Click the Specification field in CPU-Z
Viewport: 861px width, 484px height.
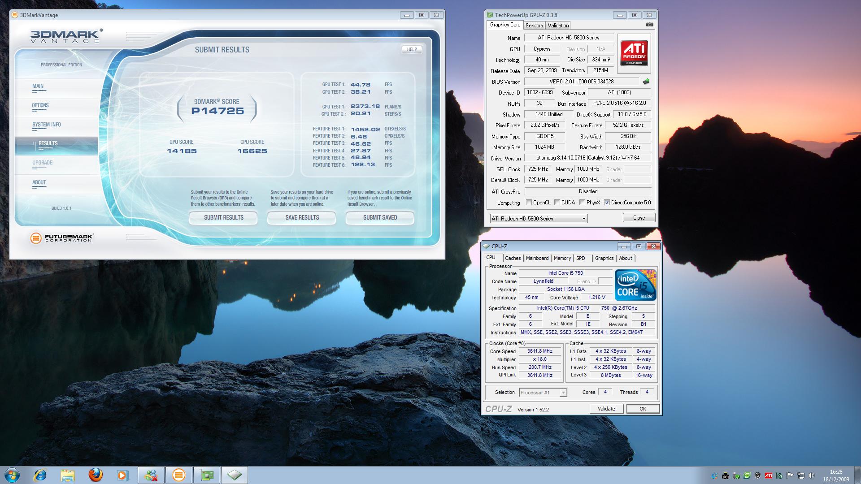(x=587, y=308)
